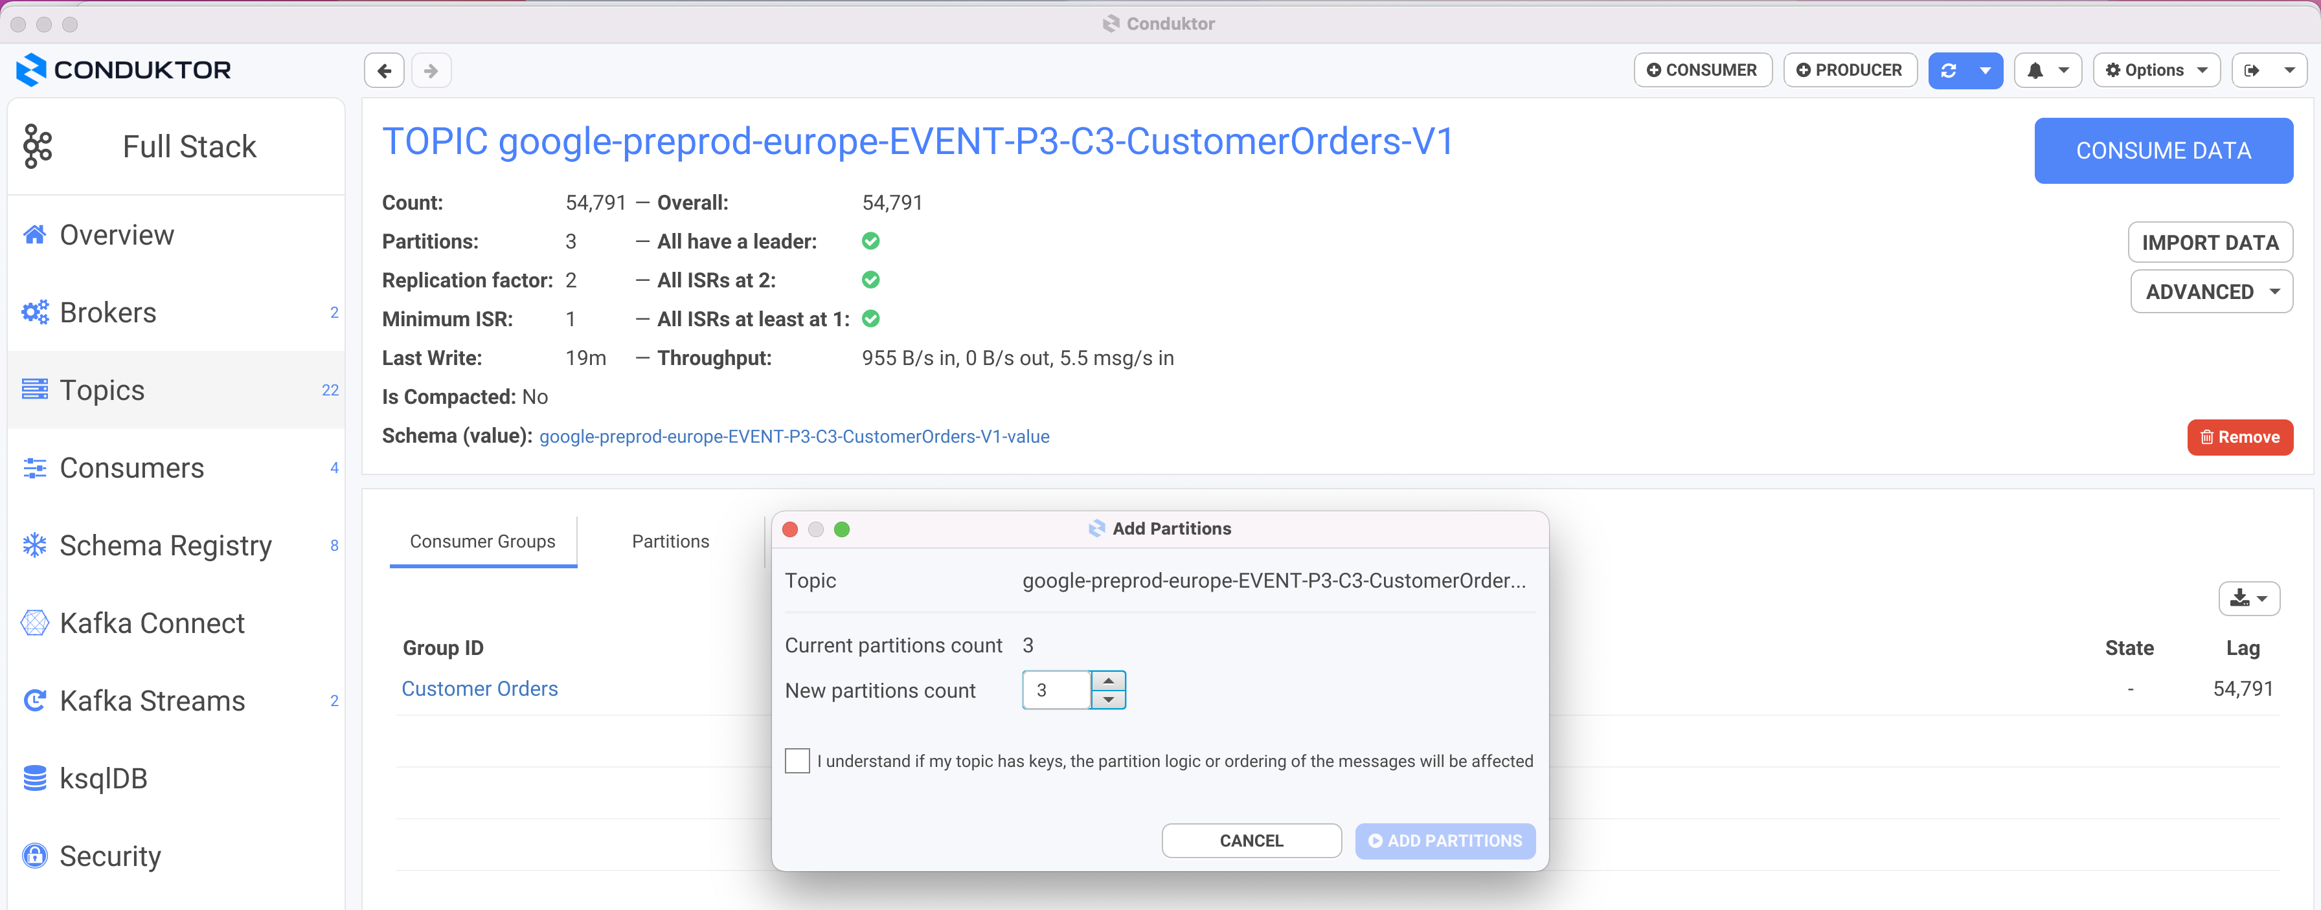
Task: Click the ADD PARTITIONS button
Action: click(1445, 841)
